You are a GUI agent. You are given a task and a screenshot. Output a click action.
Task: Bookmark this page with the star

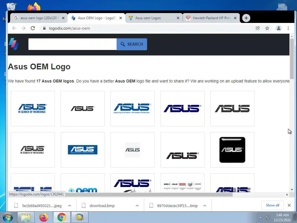tap(267, 28)
